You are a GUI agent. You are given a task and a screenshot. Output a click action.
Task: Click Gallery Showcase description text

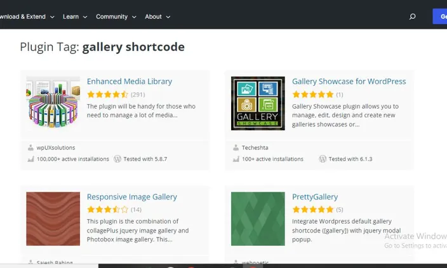coord(345,115)
